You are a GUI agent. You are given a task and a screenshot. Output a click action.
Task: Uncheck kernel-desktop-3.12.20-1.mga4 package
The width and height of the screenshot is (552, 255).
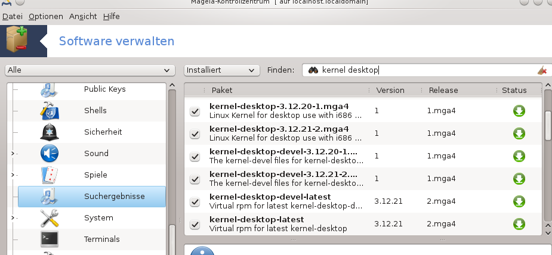pos(195,111)
